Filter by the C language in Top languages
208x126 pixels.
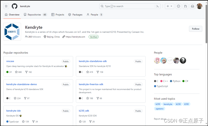pos(156,81)
